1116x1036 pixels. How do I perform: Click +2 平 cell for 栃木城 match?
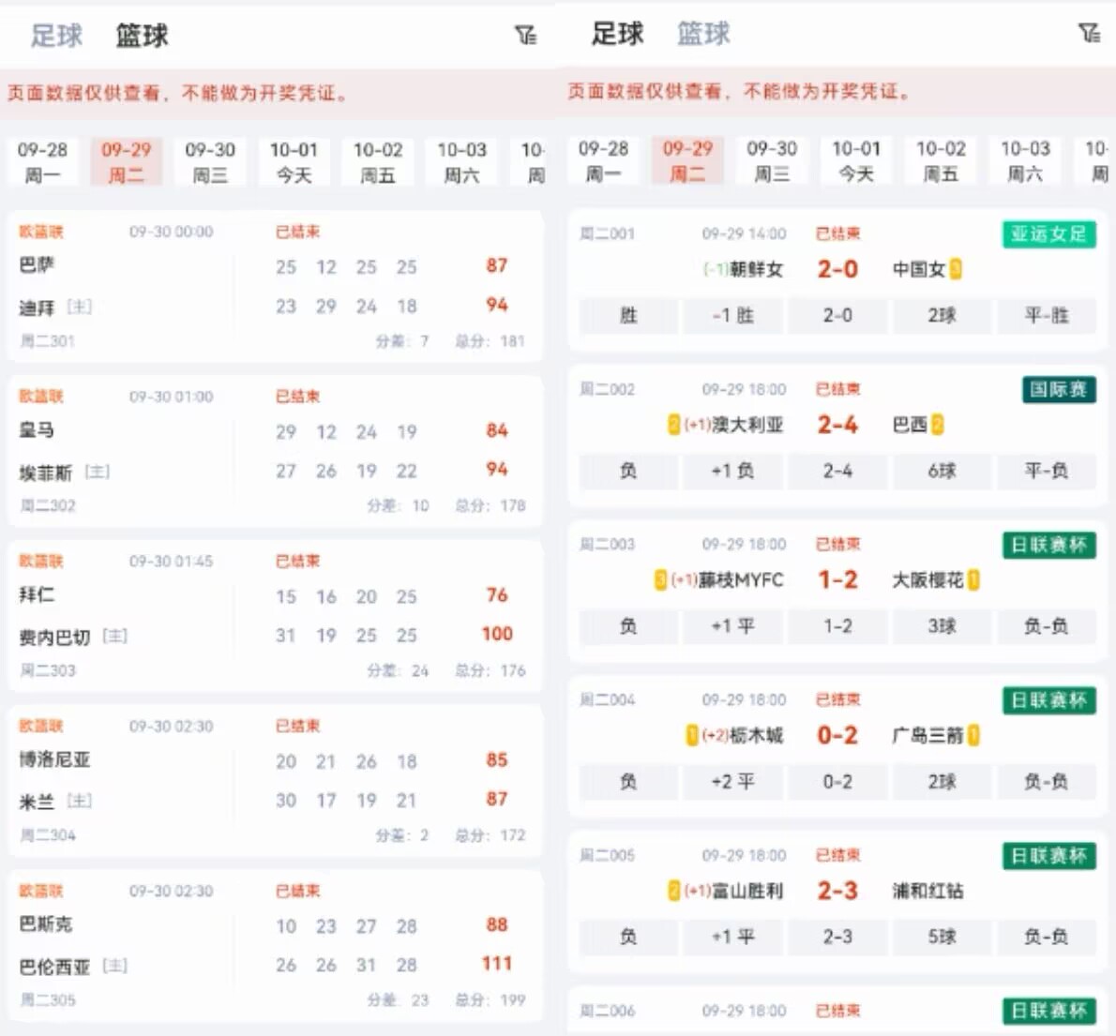tap(733, 781)
